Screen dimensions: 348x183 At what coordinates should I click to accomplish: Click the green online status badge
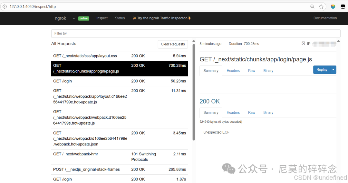point(84,18)
